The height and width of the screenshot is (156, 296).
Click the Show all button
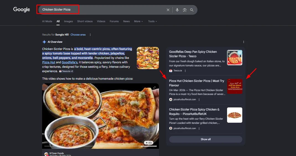205,139
